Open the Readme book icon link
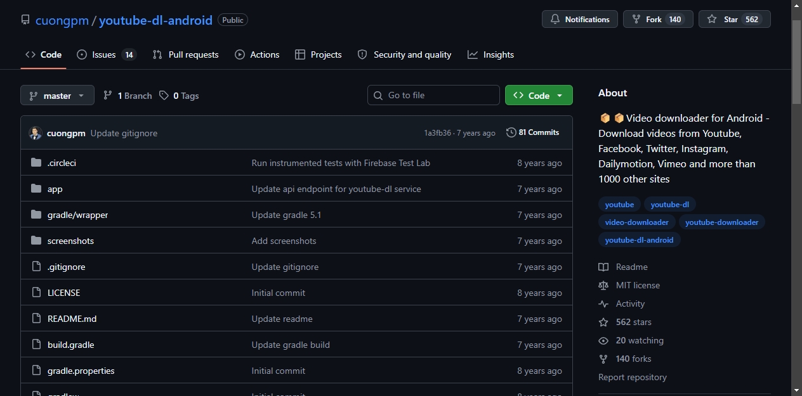 [x=603, y=267]
